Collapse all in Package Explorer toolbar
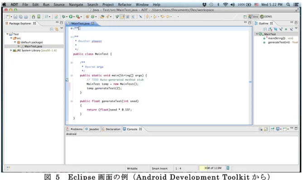This screenshot has height=180, width=303. 51,29
